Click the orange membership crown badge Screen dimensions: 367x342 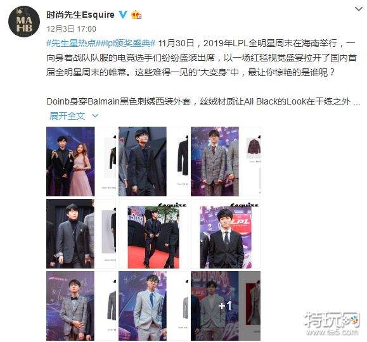click(136, 15)
